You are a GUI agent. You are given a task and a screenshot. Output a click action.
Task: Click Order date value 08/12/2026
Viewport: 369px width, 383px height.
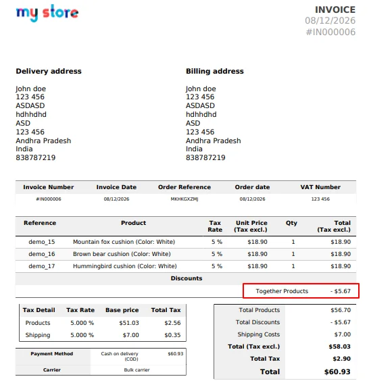(253, 199)
